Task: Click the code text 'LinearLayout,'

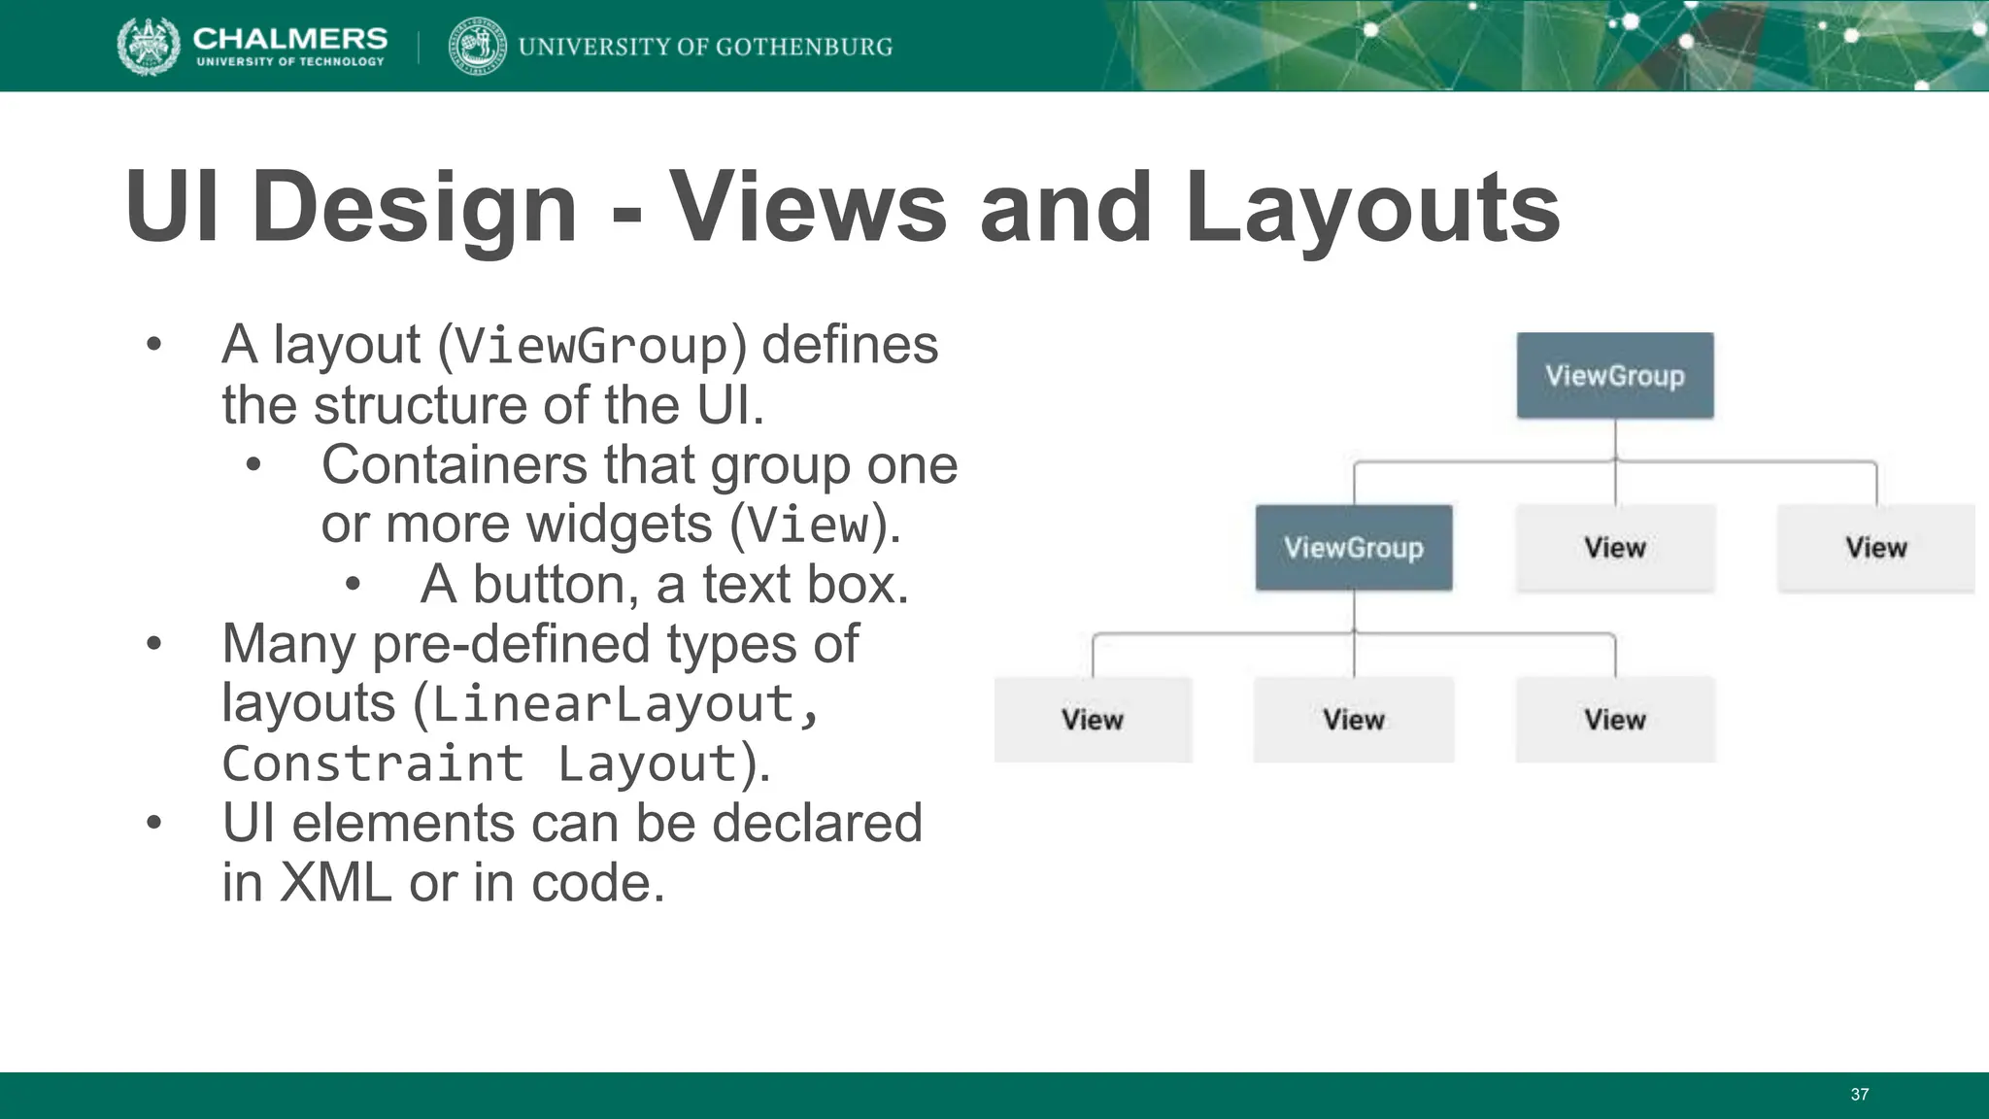Action: [x=626, y=703]
